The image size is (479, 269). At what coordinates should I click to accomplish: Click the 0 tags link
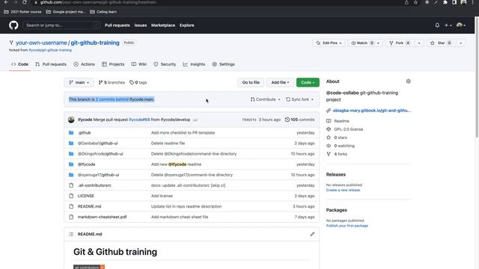tap(138, 82)
